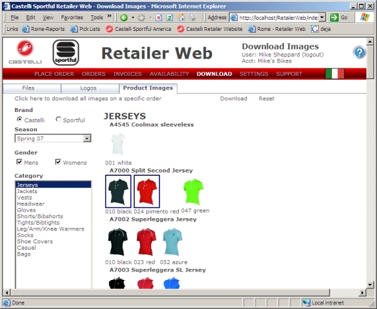
Task: Select the 047 green Split Second Jersey image
Action: pyautogui.click(x=194, y=192)
